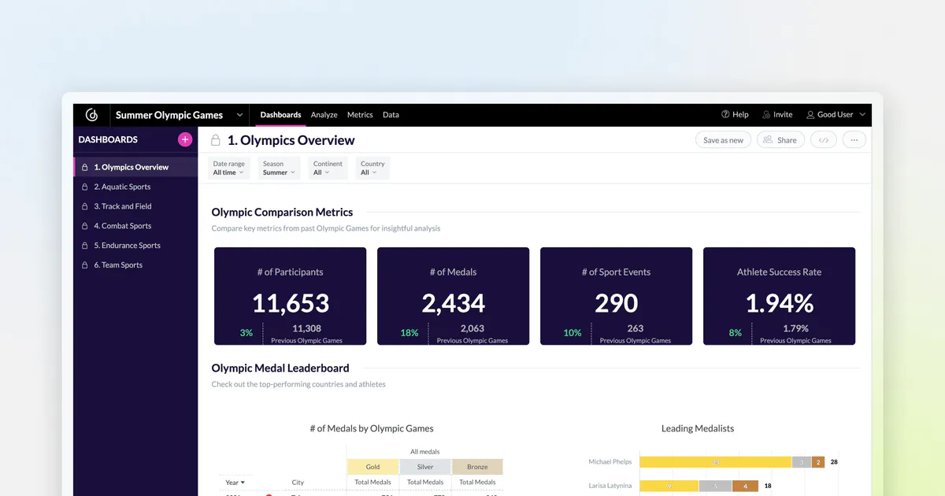Screen dimensions: 945x496
Task: Open the Continent filter dropdown
Action: (328, 168)
